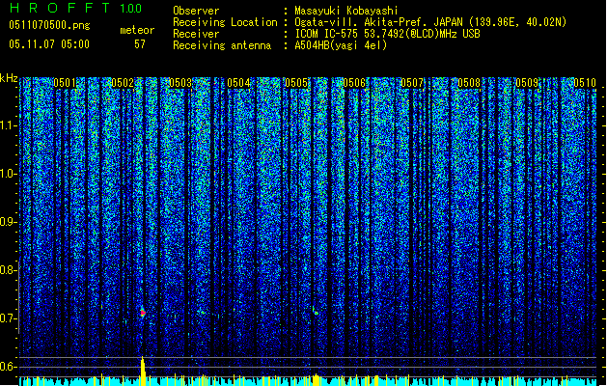Click the 0505 time marker
This screenshot has height=386, width=607.
pyautogui.click(x=296, y=83)
